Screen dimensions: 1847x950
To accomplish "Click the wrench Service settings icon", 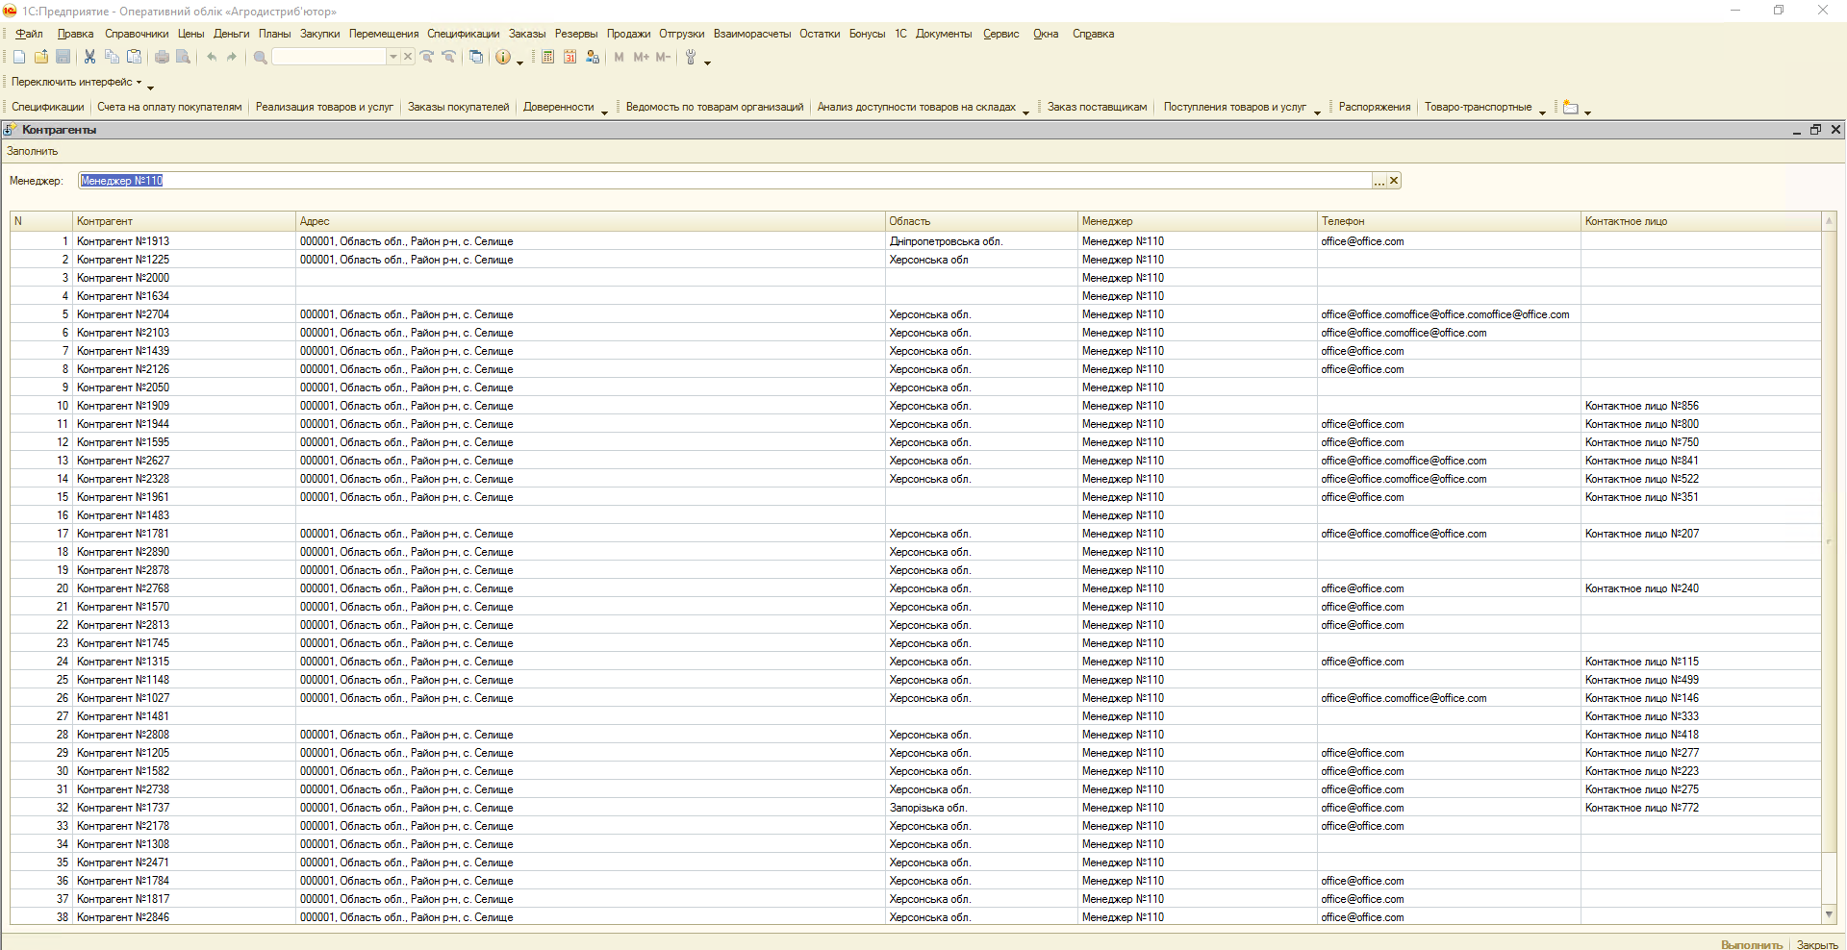I will click(x=690, y=58).
